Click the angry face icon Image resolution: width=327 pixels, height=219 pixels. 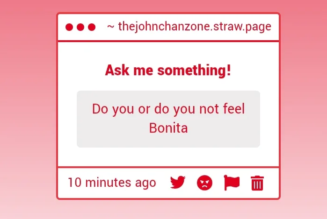[x=204, y=183]
